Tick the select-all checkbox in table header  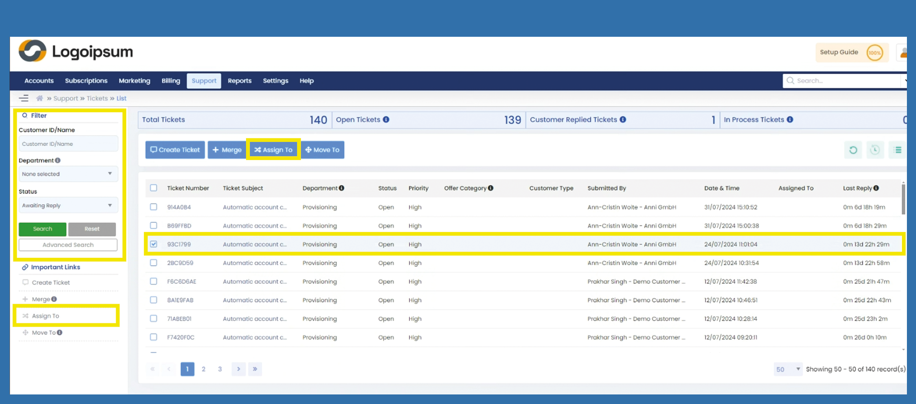pyautogui.click(x=153, y=188)
